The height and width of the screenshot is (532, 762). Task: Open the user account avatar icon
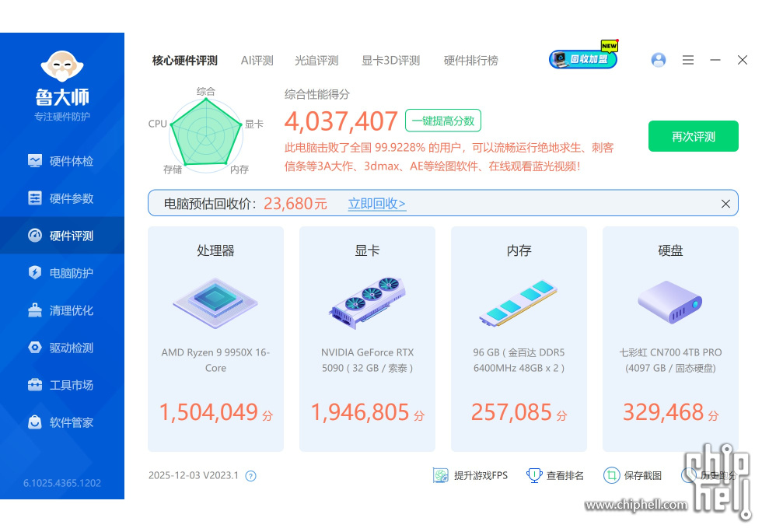659,60
